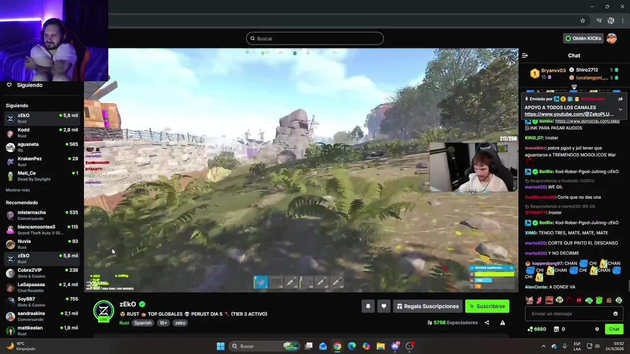Image resolution: width=630 pixels, height=354 pixels.
Task: Click Shiro2712 in gift leaderboard
Action: tap(587, 70)
